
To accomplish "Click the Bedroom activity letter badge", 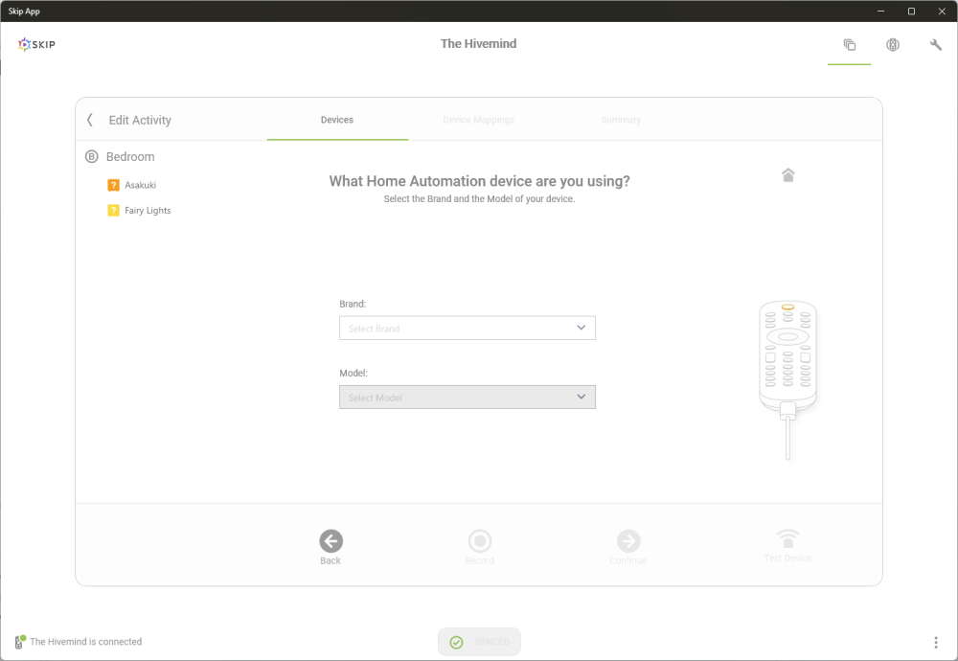I will 92,156.
